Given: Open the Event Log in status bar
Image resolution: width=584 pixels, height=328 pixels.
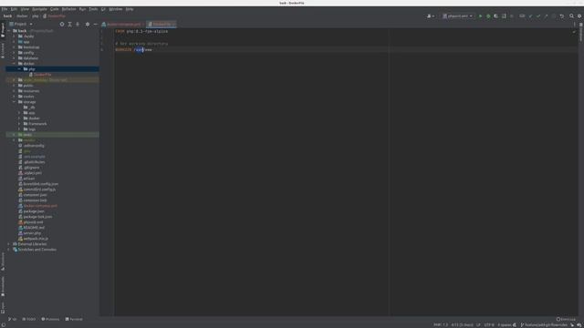Looking at the screenshot, I should point(566,319).
